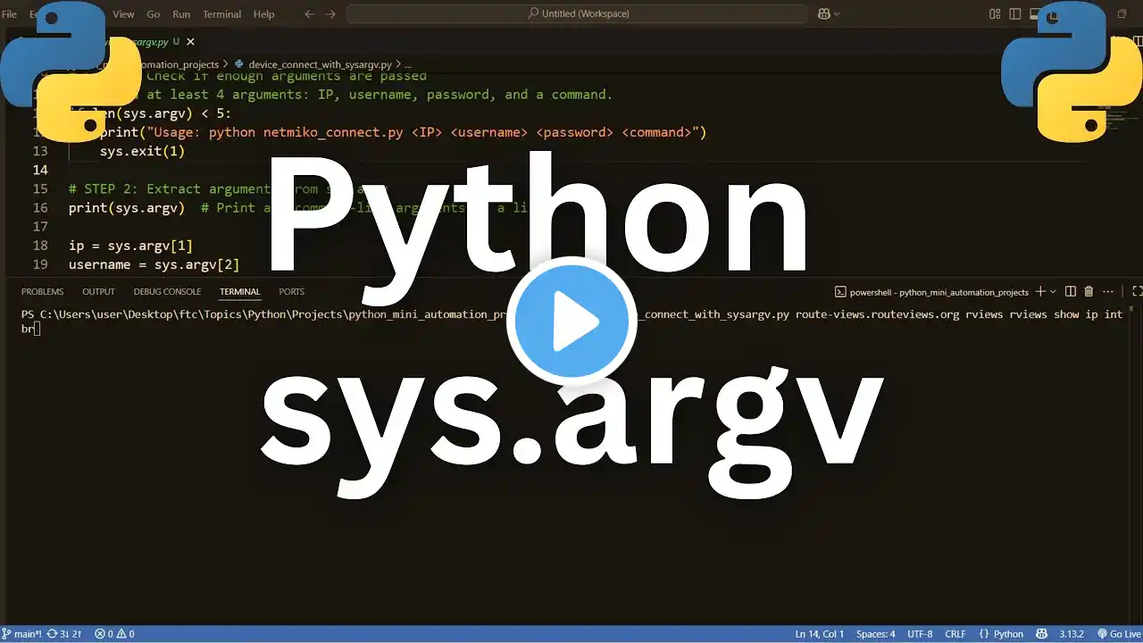Image resolution: width=1143 pixels, height=643 pixels.
Task: Change indentation via Spaces: 4
Action: click(x=875, y=634)
